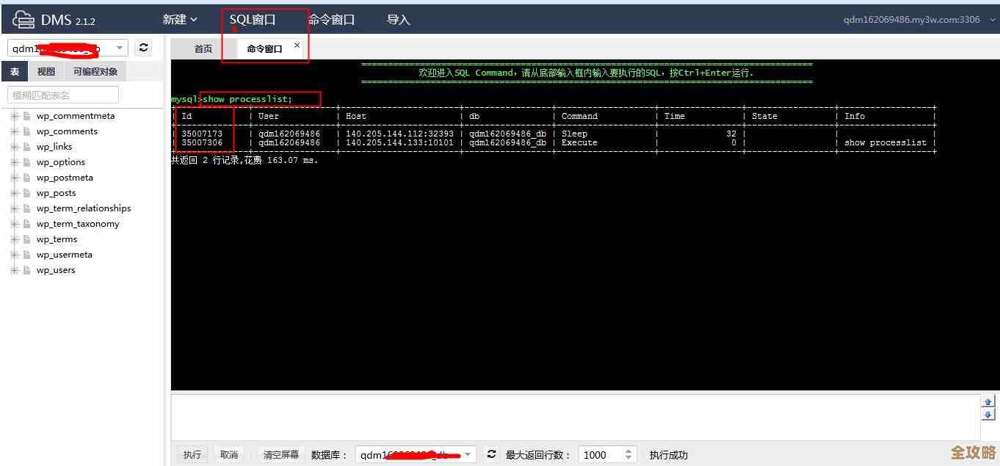Click the scroll-to-bottom arrow icon on the right

988,414
